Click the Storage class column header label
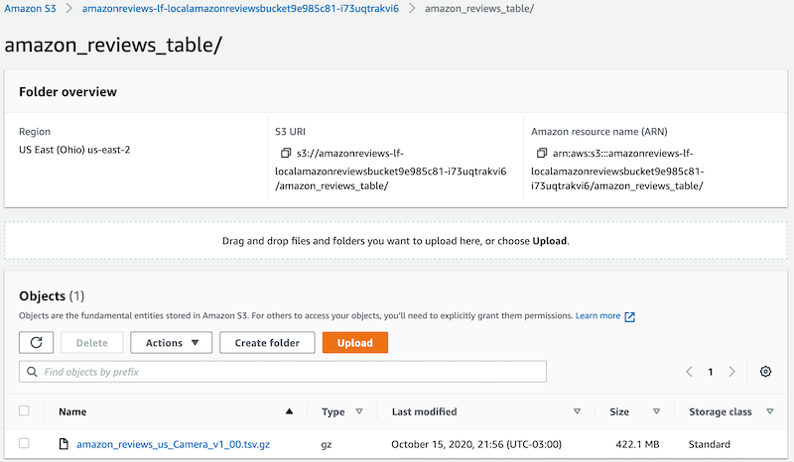 coord(721,411)
